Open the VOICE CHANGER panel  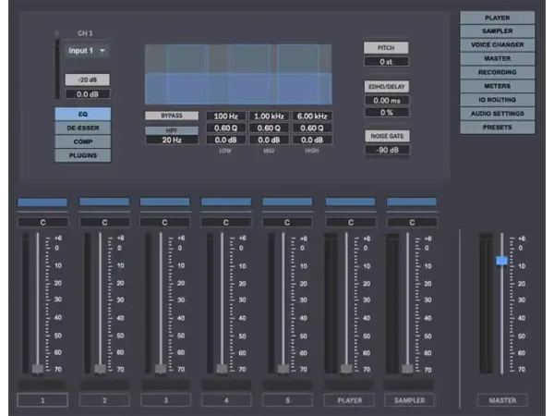point(497,45)
